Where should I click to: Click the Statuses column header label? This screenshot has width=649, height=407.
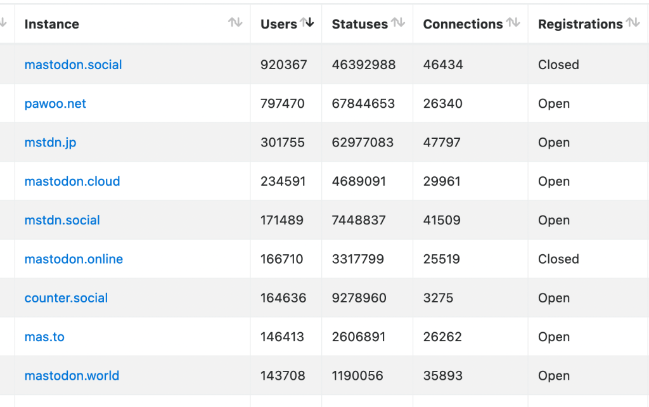[x=359, y=24]
